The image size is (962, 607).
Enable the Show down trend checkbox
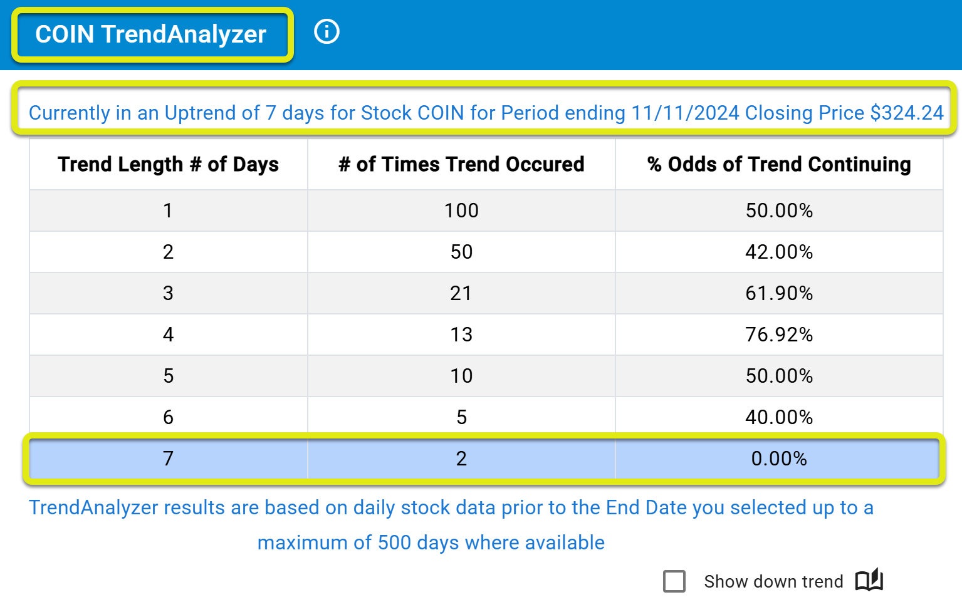click(674, 581)
